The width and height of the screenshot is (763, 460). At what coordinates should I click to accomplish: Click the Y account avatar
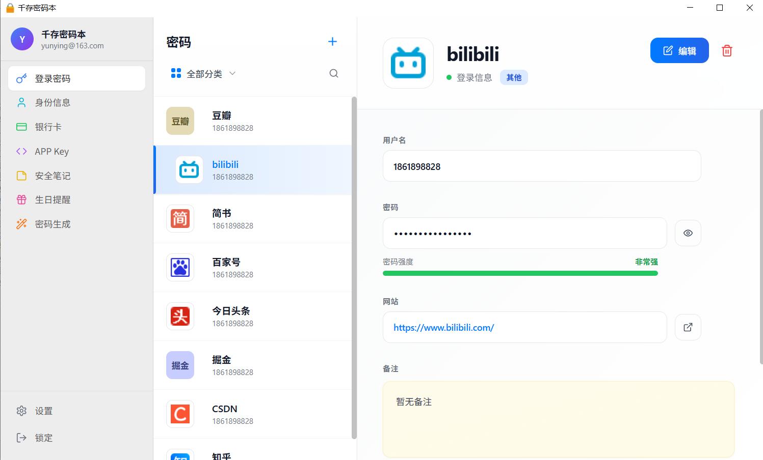coord(22,39)
